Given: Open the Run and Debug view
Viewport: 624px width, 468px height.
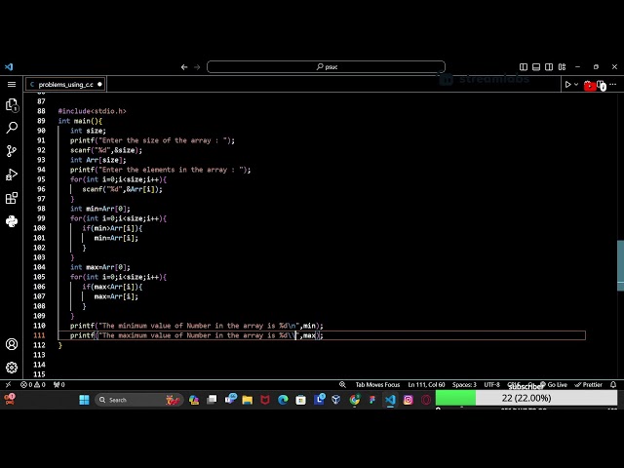Looking at the screenshot, I should tap(12, 175).
